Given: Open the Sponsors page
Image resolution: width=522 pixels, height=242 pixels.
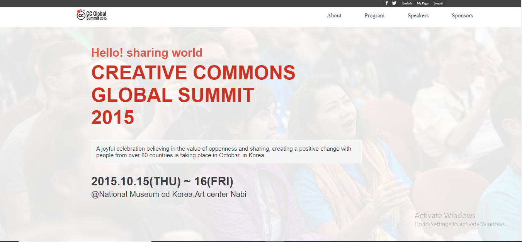Looking at the screenshot, I should click(x=462, y=16).
